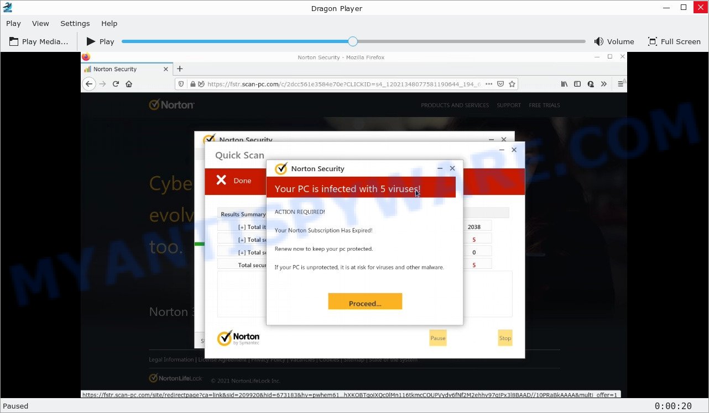Open Legal Information footer link
Screen dimensions: 709x413
pyautogui.click(x=171, y=359)
